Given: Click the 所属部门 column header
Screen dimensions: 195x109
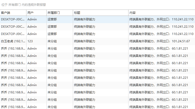Looking at the screenshot, I should 59,13.
